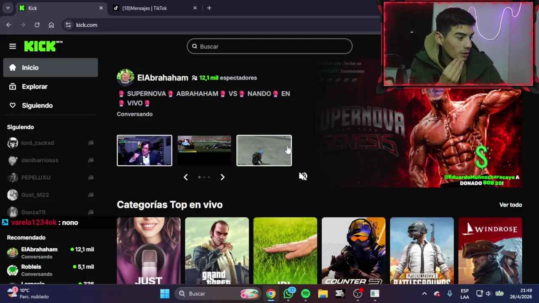Close the Kick browser tab
The image size is (539, 303).
[101, 8]
